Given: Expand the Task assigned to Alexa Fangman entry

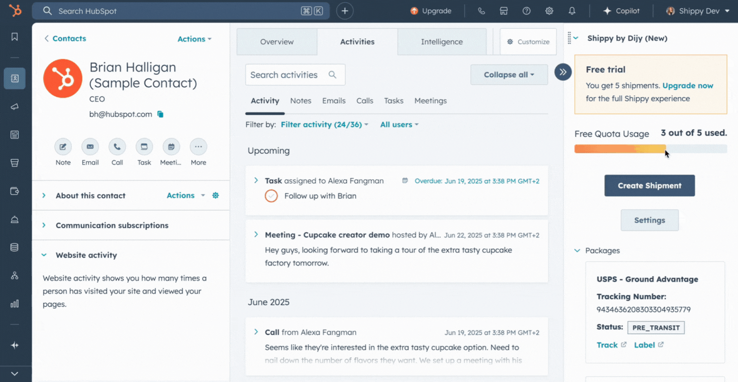Looking at the screenshot, I should (x=256, y=180).
